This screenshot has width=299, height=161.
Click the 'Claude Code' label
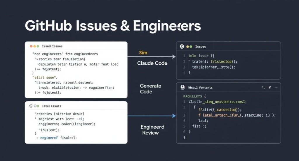(152, 63)
